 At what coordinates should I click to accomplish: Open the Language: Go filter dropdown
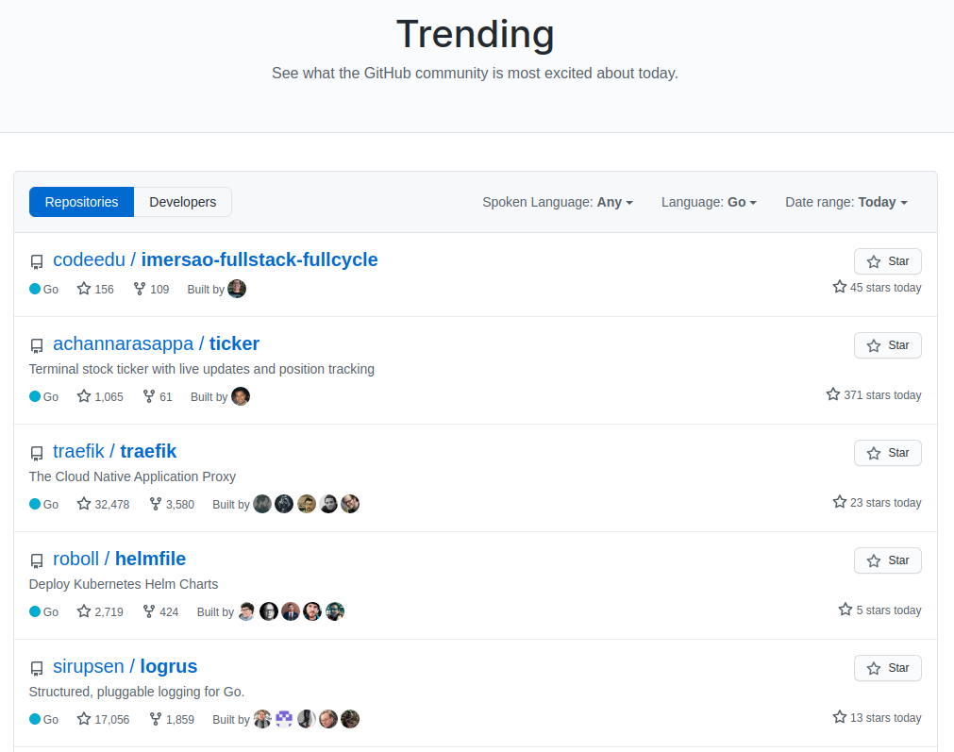[x=709, y=202]
